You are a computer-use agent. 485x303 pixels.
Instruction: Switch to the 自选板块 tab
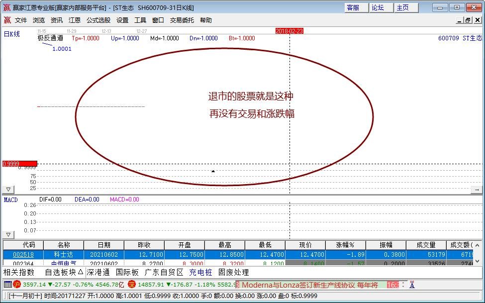pos(64,272)
